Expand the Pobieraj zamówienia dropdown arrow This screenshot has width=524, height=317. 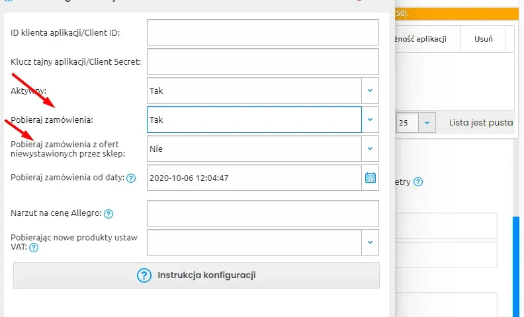point(370,120)
